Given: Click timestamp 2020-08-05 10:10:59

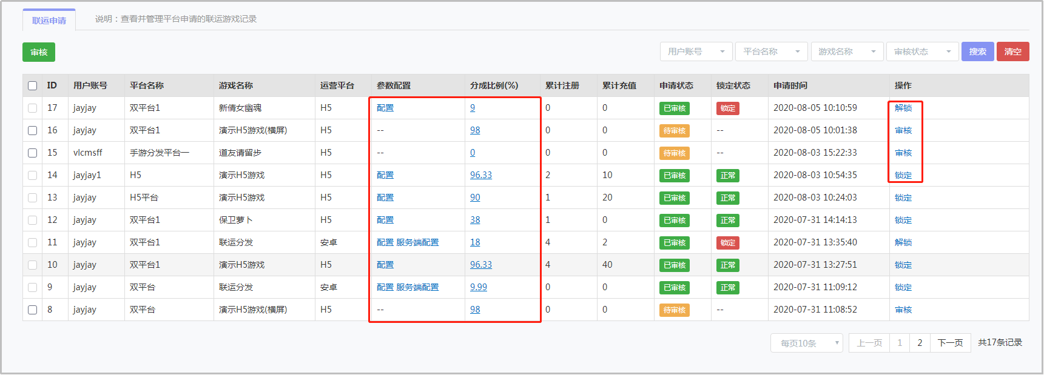Looking at the screenshot, I should coord(815,108).
